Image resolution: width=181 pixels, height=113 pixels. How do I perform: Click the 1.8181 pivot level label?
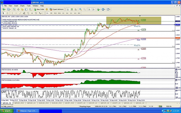point(144,39)
